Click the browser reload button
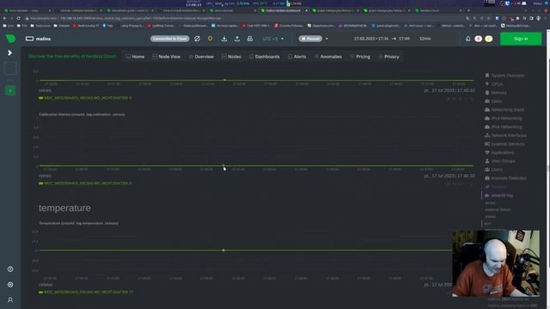 18,18
